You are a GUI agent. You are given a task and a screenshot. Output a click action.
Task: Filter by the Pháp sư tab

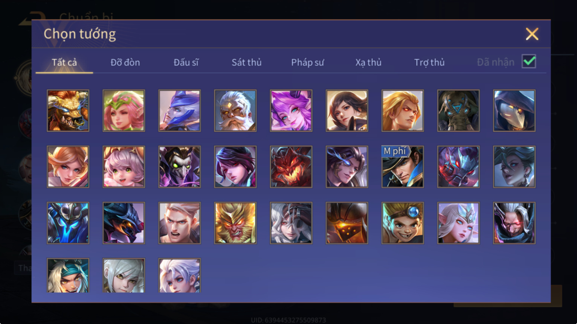[x=307, y=62]
